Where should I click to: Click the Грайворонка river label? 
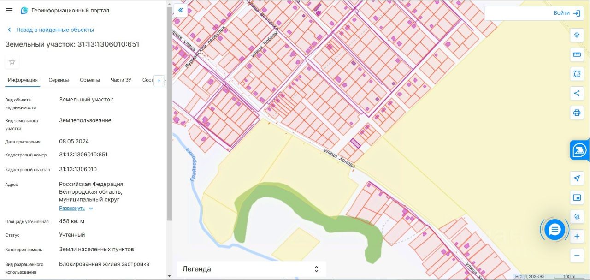tap(191, 163)
